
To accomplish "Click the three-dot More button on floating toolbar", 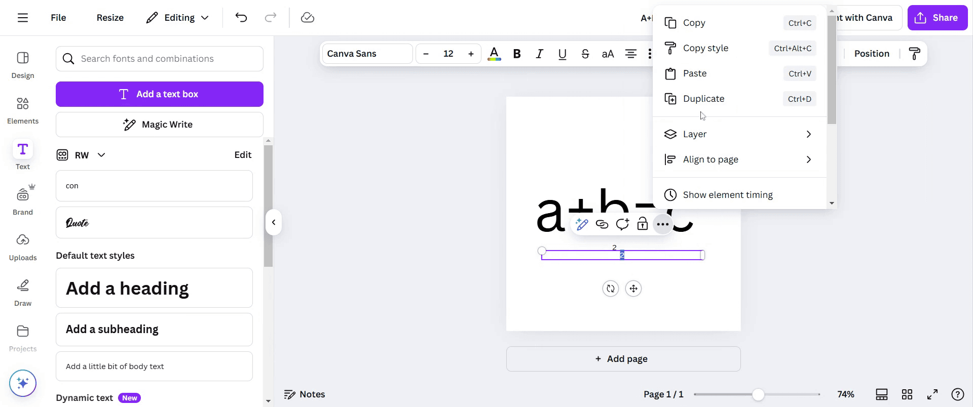I will tap(663, 224).
